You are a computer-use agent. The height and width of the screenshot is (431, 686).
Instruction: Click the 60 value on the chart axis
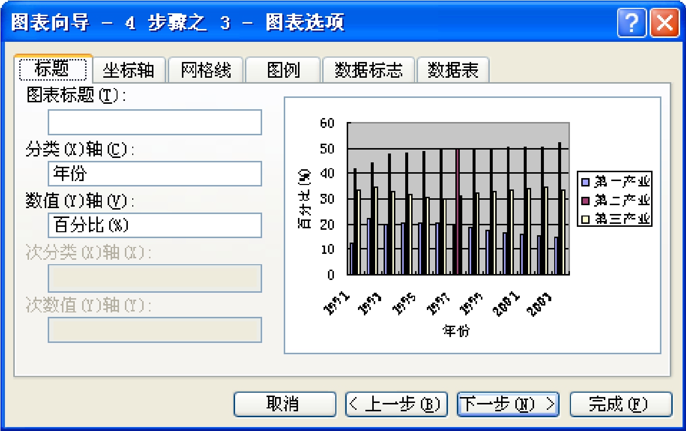(x=327, y=123)
